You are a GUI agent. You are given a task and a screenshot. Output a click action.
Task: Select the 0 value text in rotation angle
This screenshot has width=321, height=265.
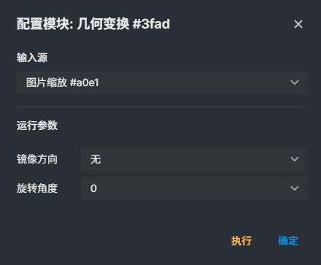93,188
